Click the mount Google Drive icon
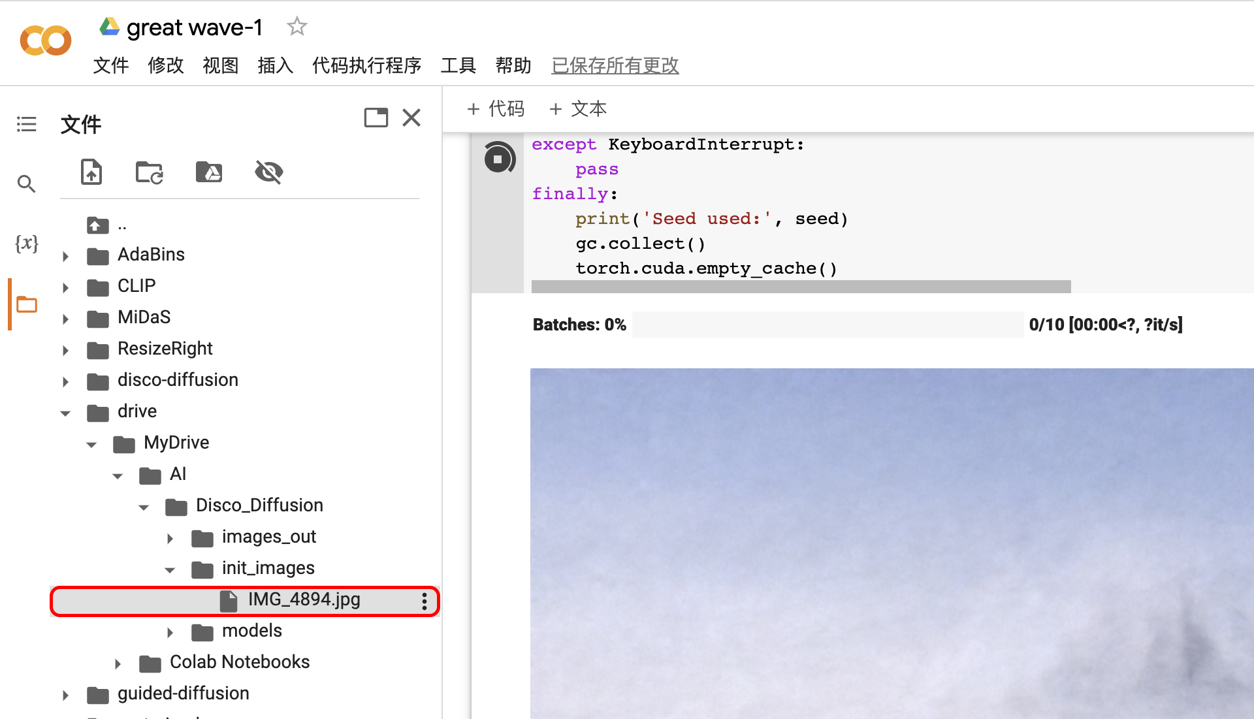Image resolution: width=1254 pixels, height=719 pixels. pos(209,172)
